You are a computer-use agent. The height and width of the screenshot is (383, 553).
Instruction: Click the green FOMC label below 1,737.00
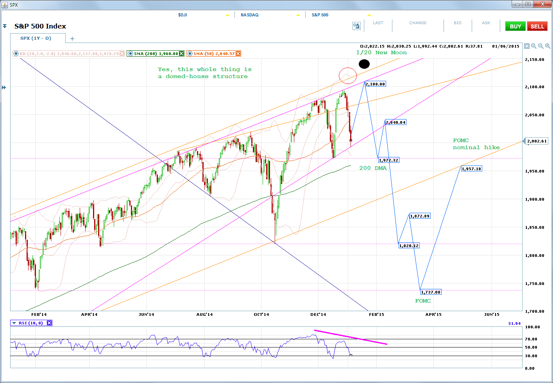tap(423, 301)
